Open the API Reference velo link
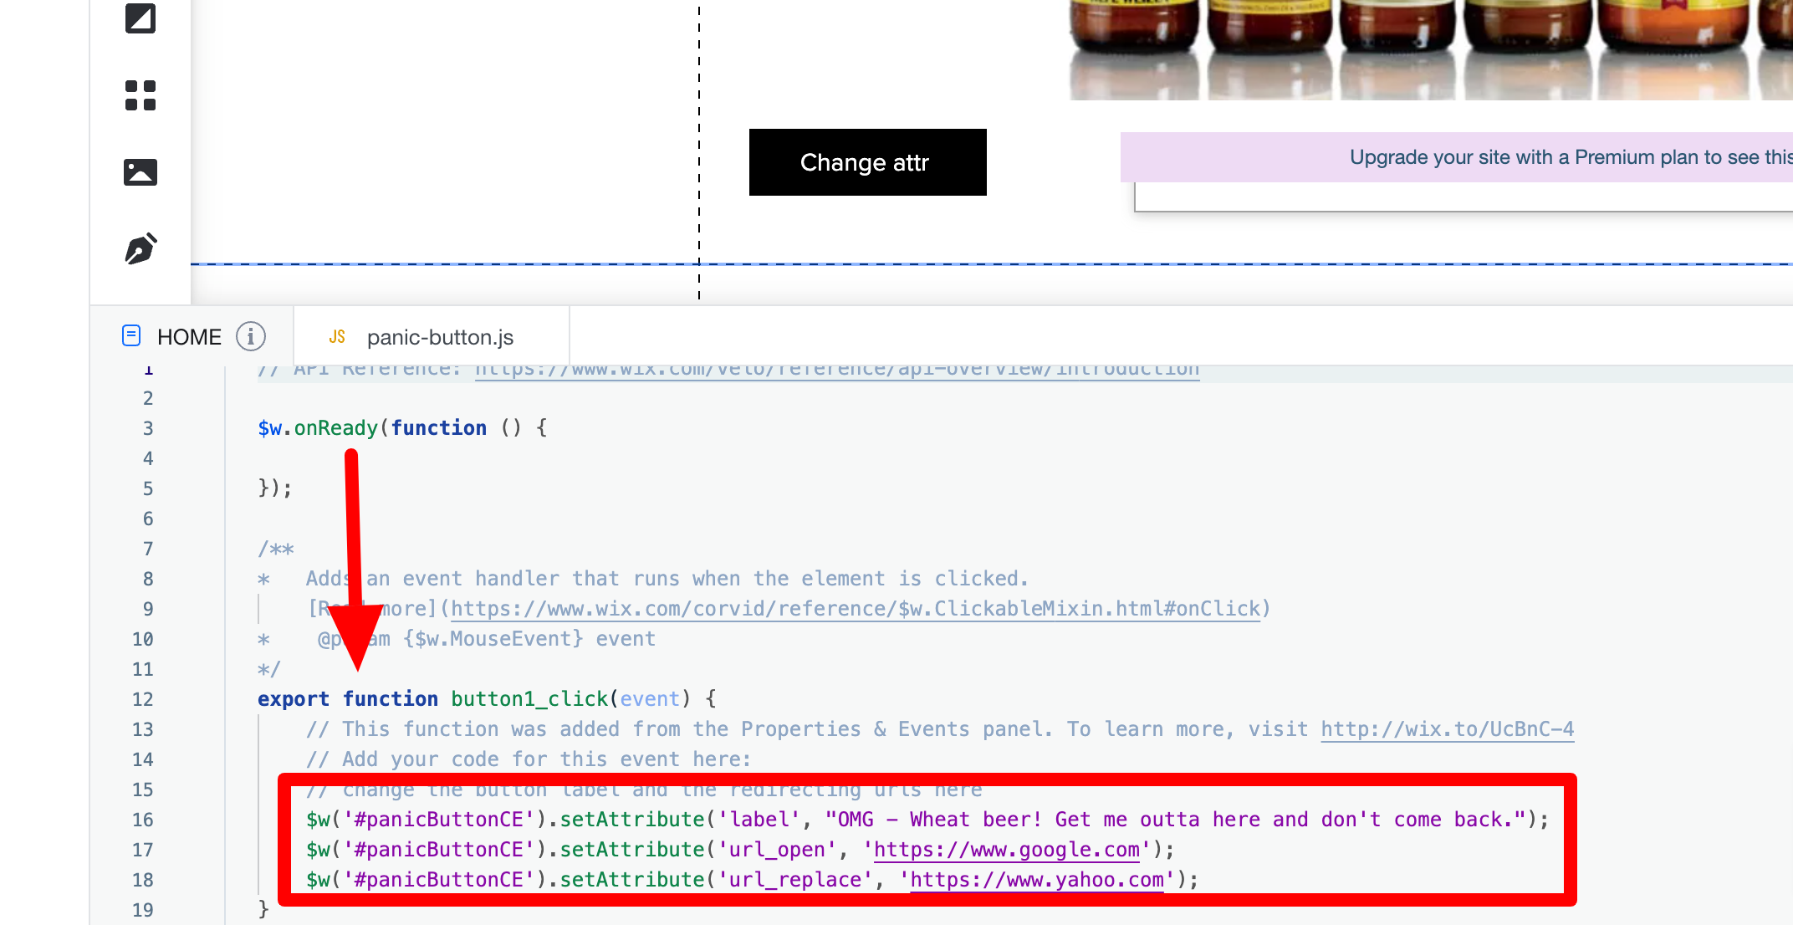 (836, 371)
